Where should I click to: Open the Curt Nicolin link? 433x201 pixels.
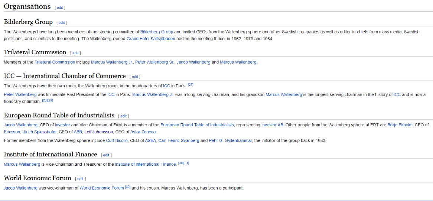point(117,140)
